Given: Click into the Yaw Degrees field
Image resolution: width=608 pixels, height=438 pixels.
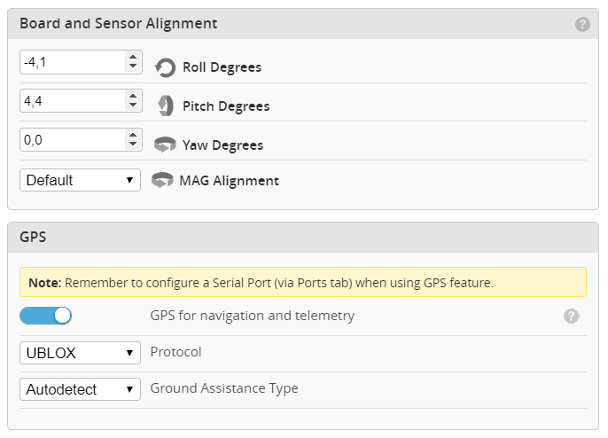Looking at the screenshot, I should [71, 140].
